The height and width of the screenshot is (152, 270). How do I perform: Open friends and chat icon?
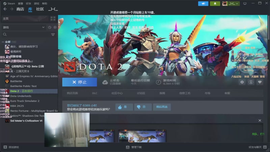pyautogui.click(x=265, y=147)
